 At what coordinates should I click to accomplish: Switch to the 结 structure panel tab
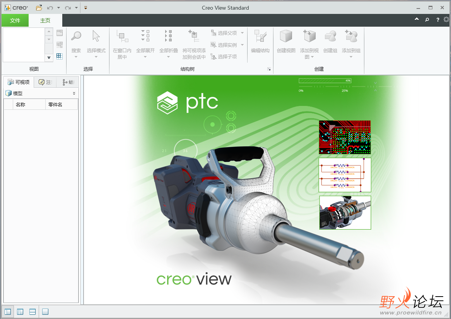pos(68,82)
